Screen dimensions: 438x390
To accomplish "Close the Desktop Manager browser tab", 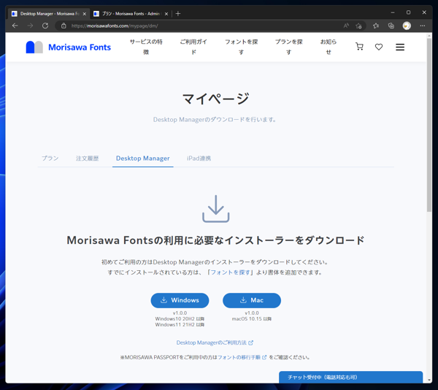I will pyautogui.click(x=85, y=14).
